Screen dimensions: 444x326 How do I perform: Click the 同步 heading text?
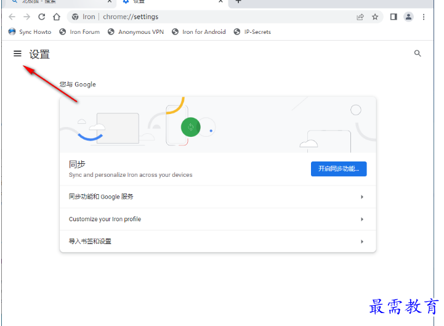pos(77,164)
